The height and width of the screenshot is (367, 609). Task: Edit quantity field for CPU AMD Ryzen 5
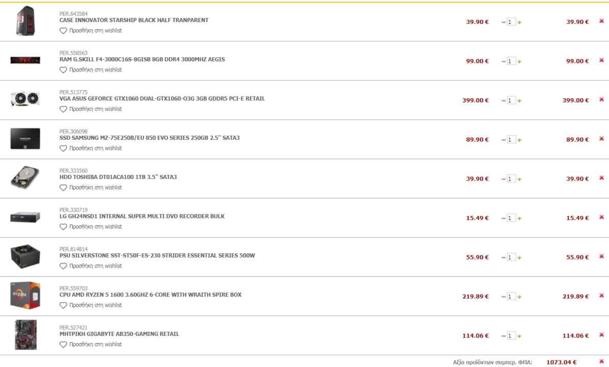[511, 296]
